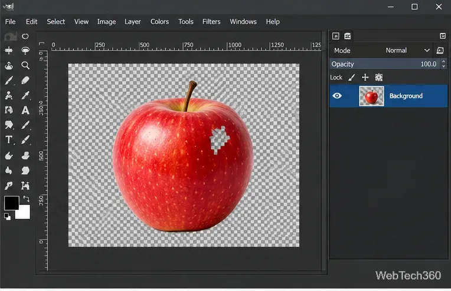Select the Clone stamp tool beside the eyedropper
The image size is (451, 291).
click(9, 95)
